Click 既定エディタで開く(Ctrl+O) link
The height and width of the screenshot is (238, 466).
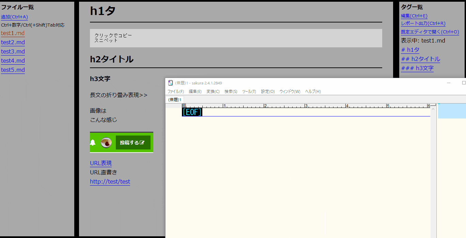click(430, 32)
